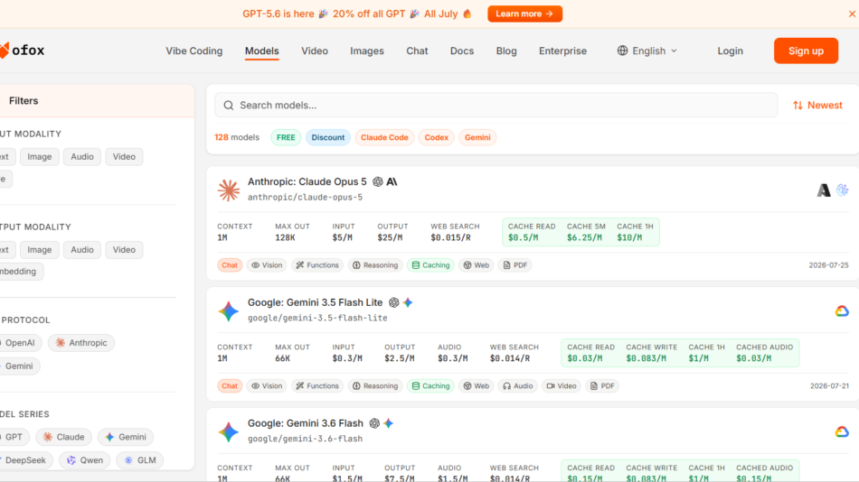
Task: Toggle Audio under input modality
Action: (x=82, y=156)
